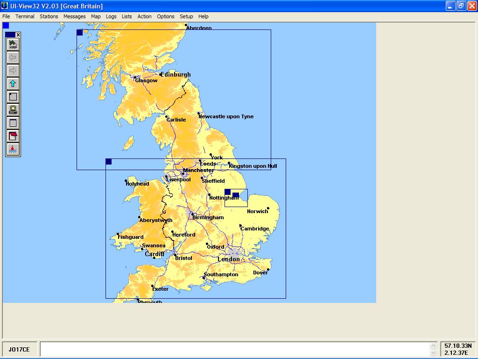478x359 pixels.
Task: Click the UI-View32 title bar app icon
Action: pos(5,6)
